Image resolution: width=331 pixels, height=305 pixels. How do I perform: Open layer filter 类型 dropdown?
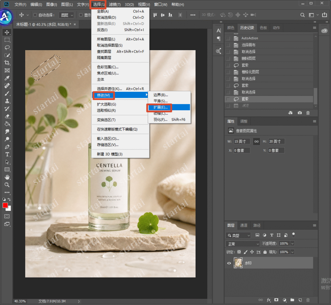238,235
